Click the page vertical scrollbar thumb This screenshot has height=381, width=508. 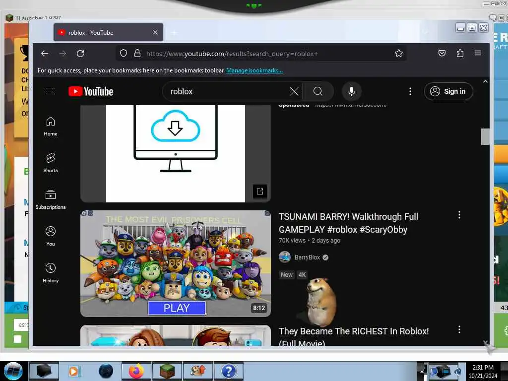(485, 137)
